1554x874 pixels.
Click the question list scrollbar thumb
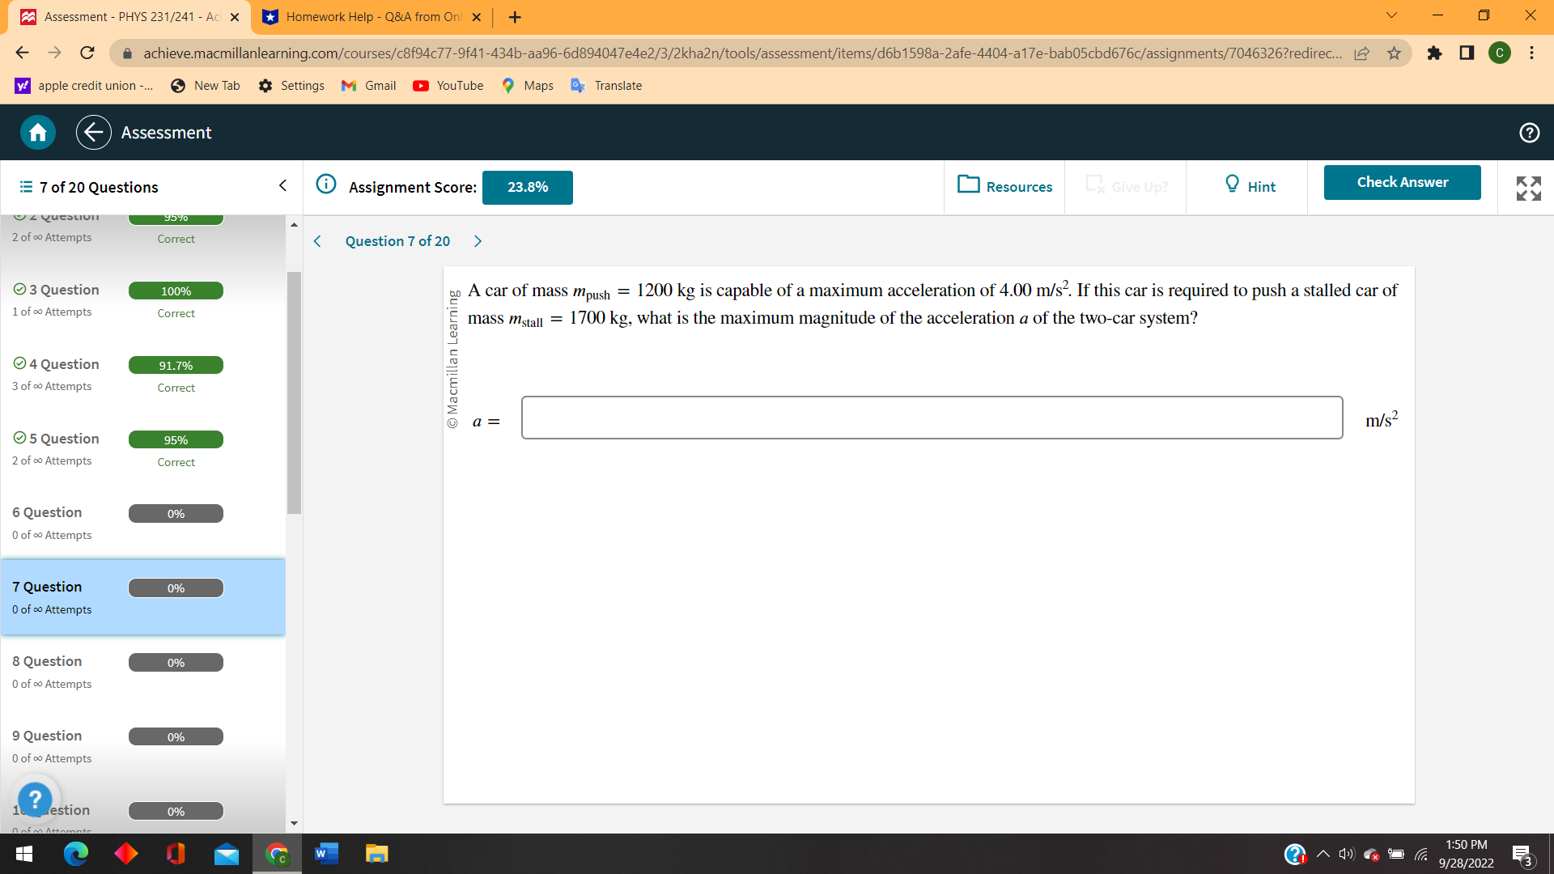(294, 392)
